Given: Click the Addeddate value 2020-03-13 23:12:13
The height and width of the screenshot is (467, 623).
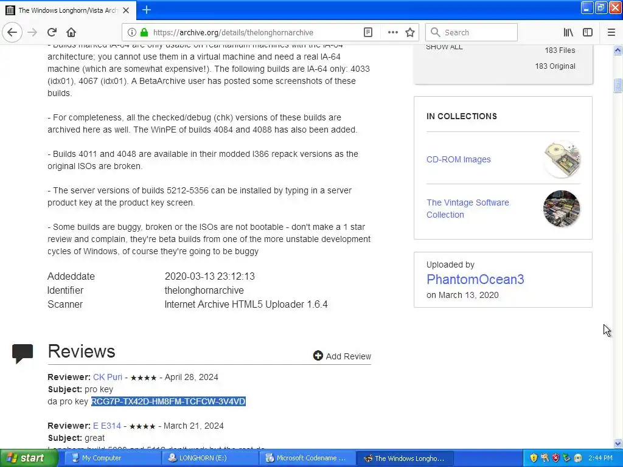Looking at the screenshot, I should (x=210, y=277).
